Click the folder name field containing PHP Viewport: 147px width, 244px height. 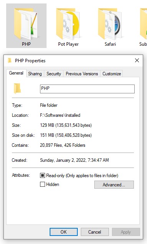click(87, 89)
